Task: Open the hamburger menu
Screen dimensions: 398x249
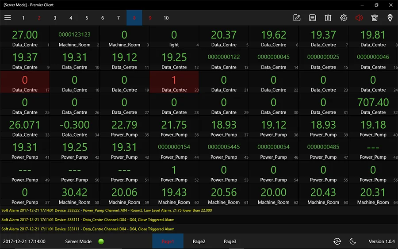Action: pyautogui.click(x=8, y=18)
